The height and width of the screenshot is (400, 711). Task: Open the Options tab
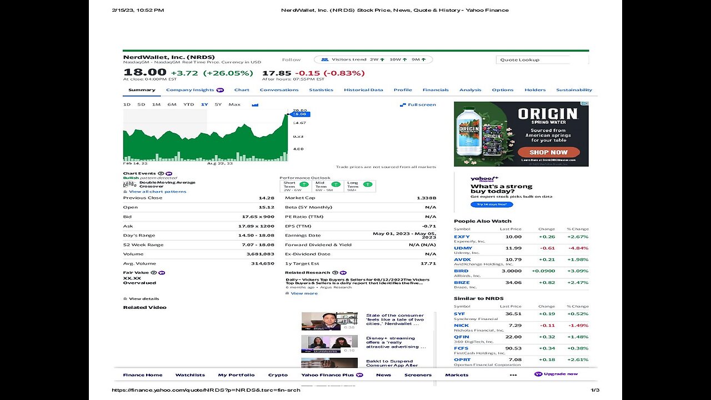503,90
